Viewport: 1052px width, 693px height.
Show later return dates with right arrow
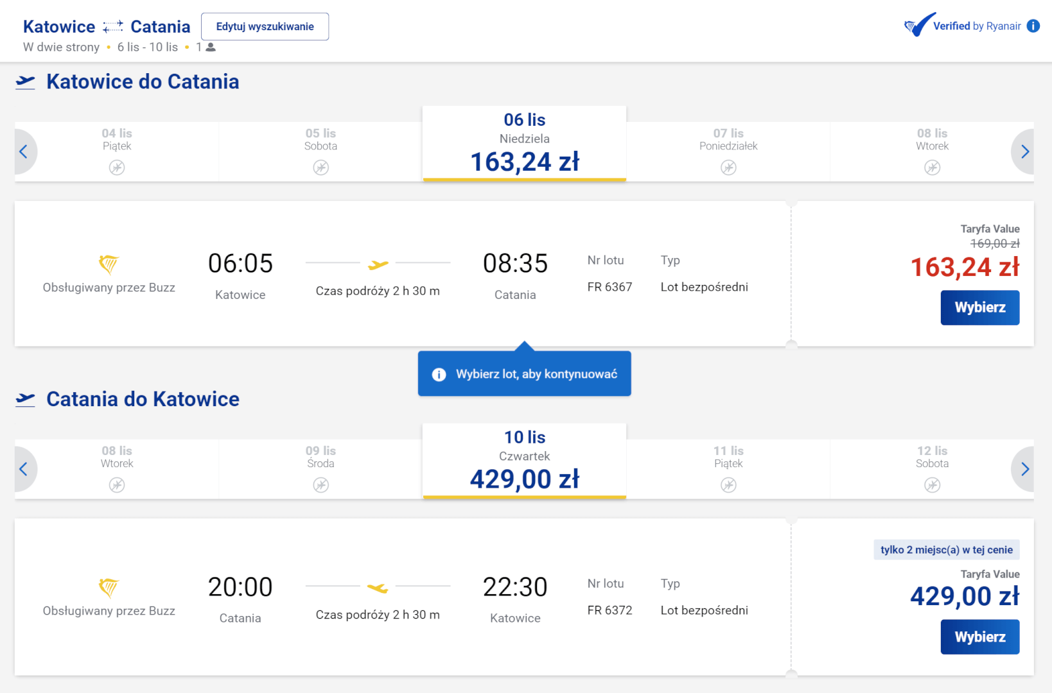(1024, 469)
